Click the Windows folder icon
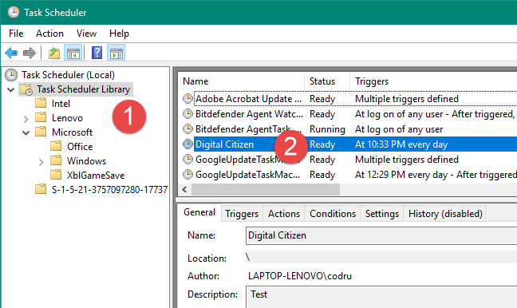The width and height of the screenshot is (517, 308). [56, 160]
